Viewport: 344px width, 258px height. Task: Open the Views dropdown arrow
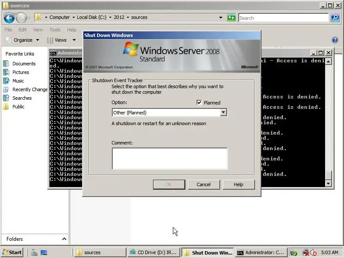(x=74, y=40)
